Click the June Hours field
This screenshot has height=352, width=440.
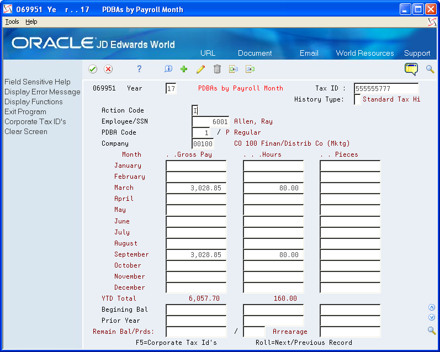pos(273,221)
